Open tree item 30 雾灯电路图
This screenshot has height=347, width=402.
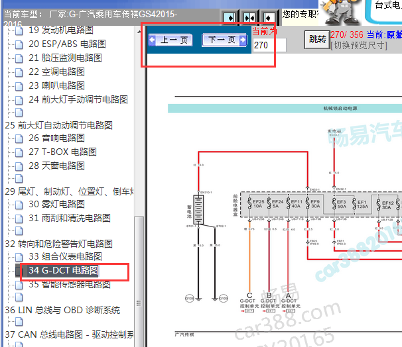pos(56,204)
